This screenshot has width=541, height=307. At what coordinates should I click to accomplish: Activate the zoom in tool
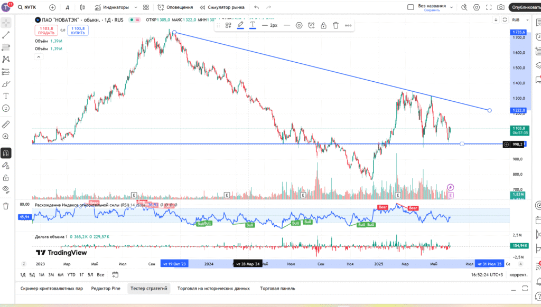[x=6, y=137]
